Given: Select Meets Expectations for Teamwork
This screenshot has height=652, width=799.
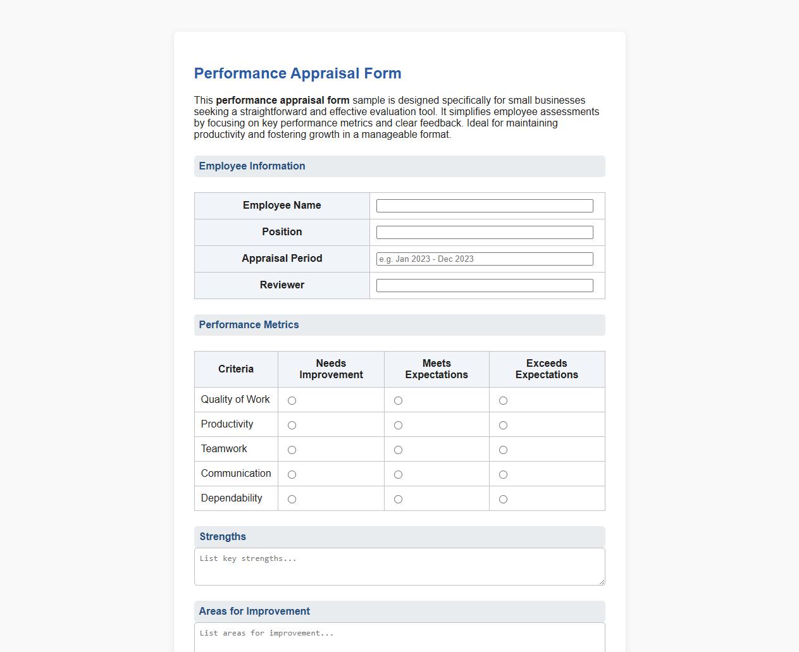Looking at the screenshot, I should (x=398, y=450).
